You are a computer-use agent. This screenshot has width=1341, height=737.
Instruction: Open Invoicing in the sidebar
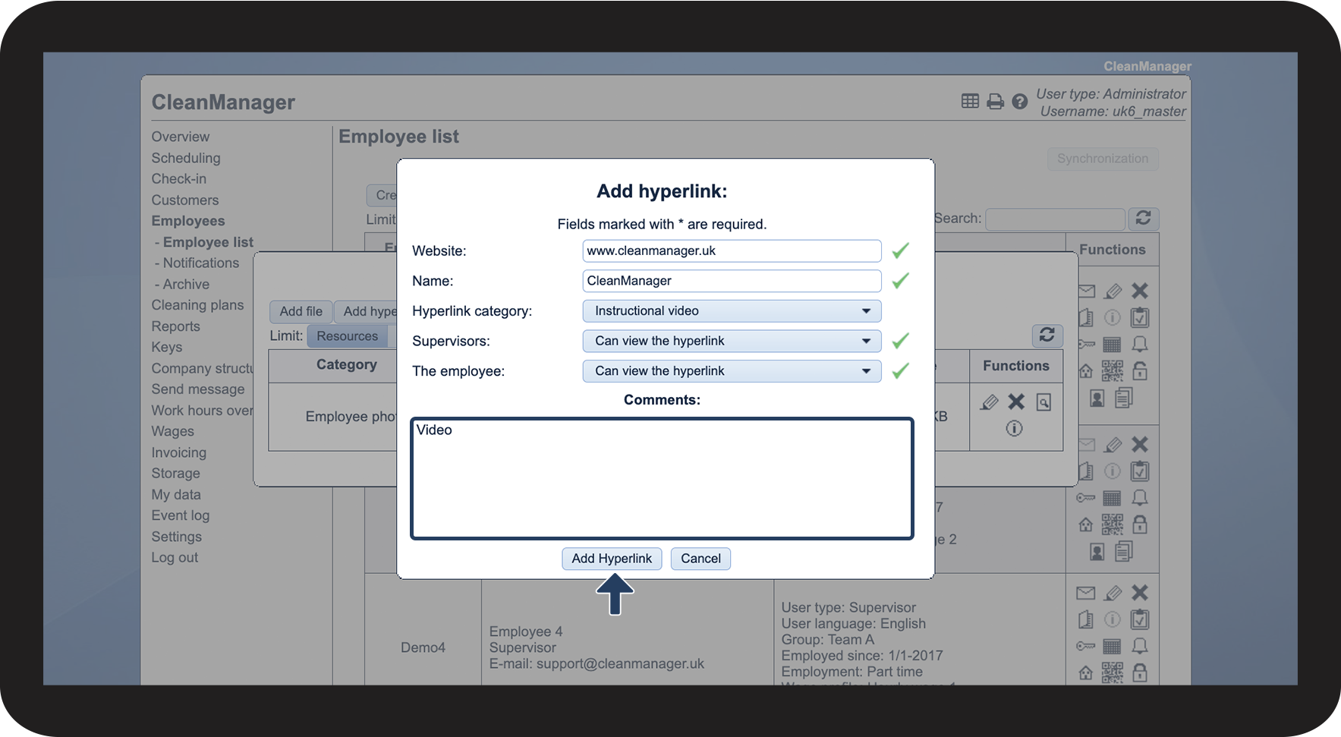179,452
